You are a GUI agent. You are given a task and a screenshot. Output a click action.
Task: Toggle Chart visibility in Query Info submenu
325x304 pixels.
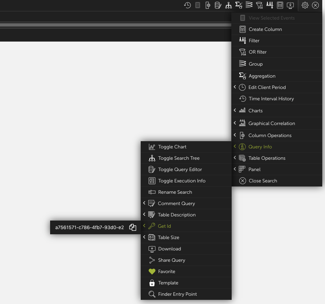coord(172,147)
